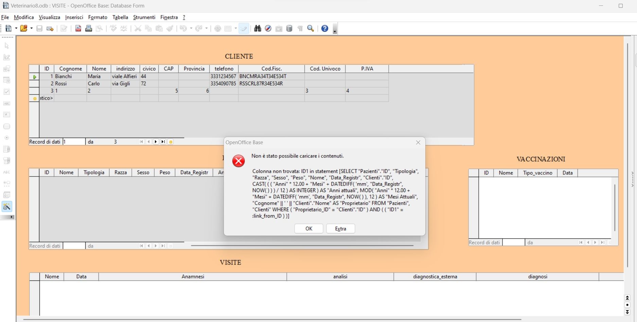Open dropdown arrow next to Redo icon
Viewport: 637px width, 322px height.
[206, 29]
